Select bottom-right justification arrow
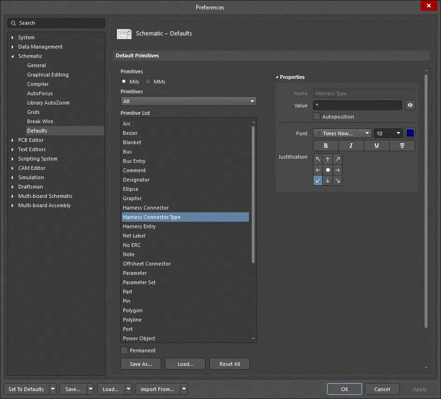The image size is (441, 399). 338,181
